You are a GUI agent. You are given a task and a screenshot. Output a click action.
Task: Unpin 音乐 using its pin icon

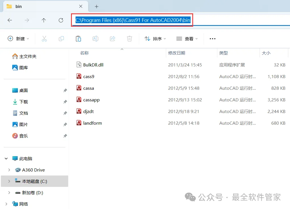point(65,136)
